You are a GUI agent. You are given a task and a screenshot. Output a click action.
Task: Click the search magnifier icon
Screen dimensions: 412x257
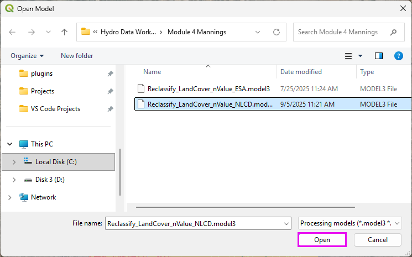click(393, 32)
